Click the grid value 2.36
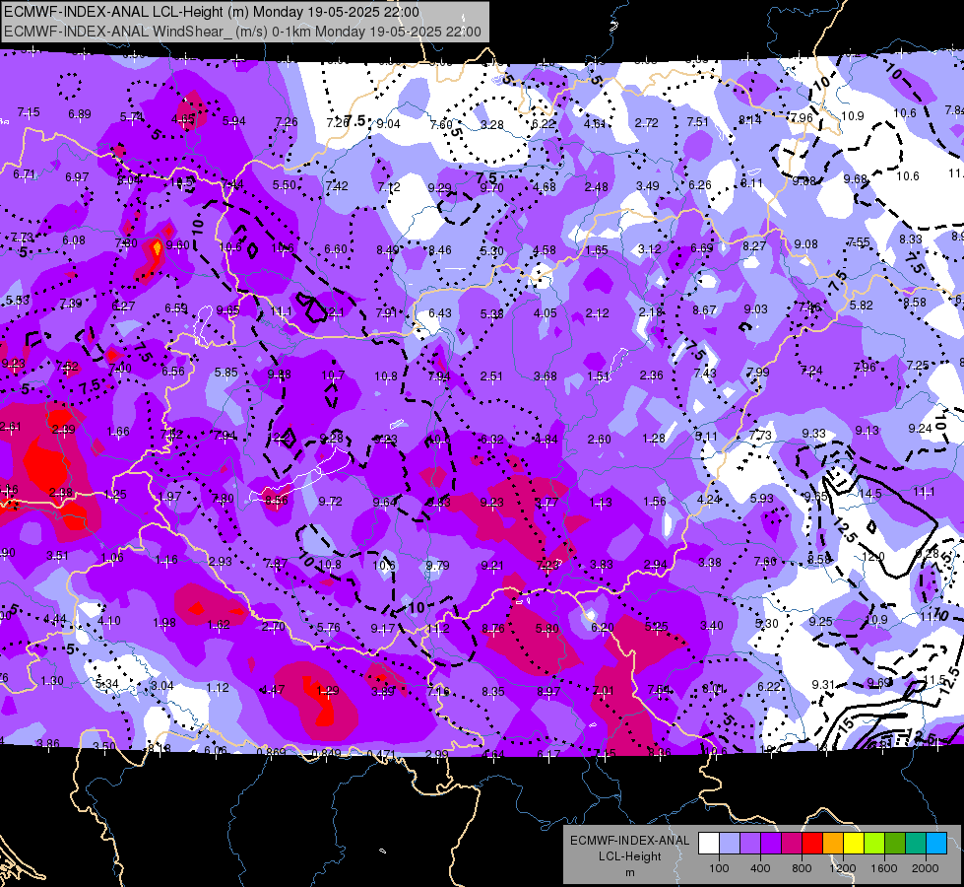The height and width of the screenshot is (887, 964). (651, 375)
